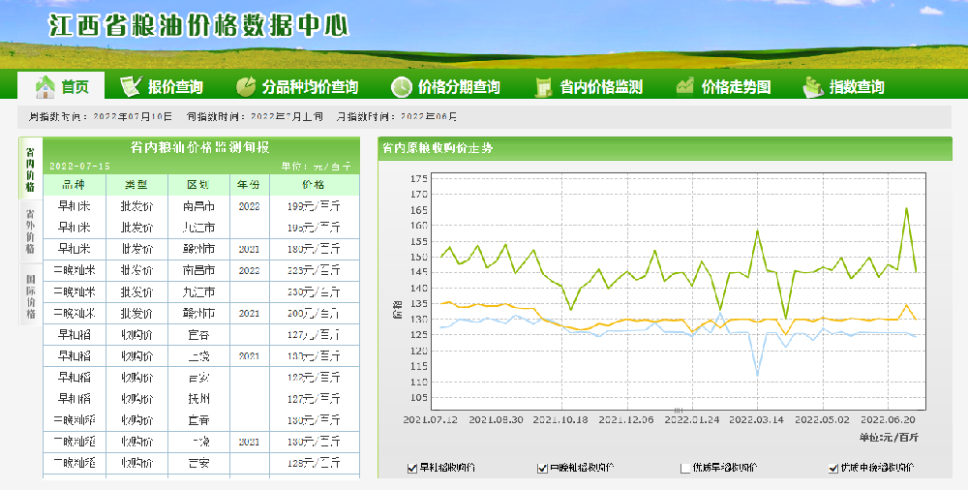Click the 江西省粮油价格数据中心 site title
Screen dimensions: 968x490
click(198, 26)
